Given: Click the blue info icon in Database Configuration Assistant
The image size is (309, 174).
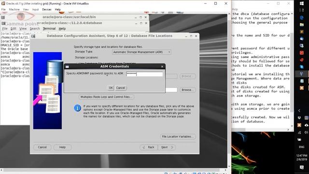Looking at the screenshot, I should tap(77, 108).
